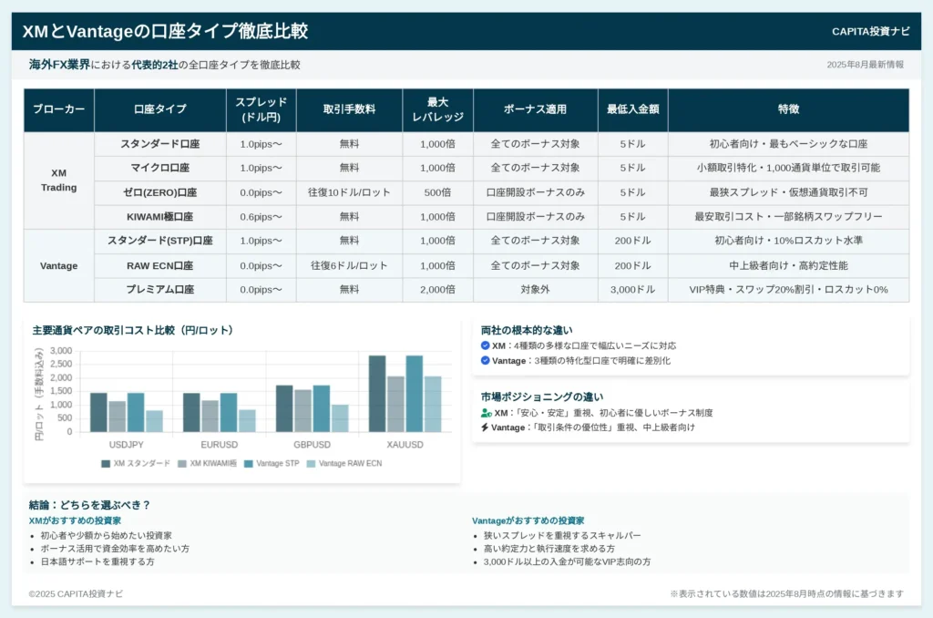The width and height of the screenshot is (933, 618).
Task: Click the XM KIWAMI極 bar for GBPUSD
Action: click(x=302, y=411)
